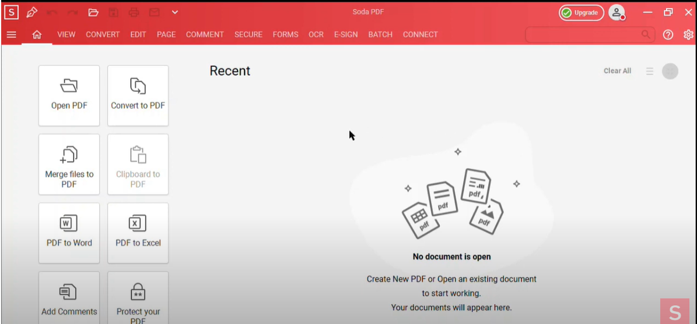Click the 'No document is open' text
Screen dimensions: 697x324
(x=451, y=257)
